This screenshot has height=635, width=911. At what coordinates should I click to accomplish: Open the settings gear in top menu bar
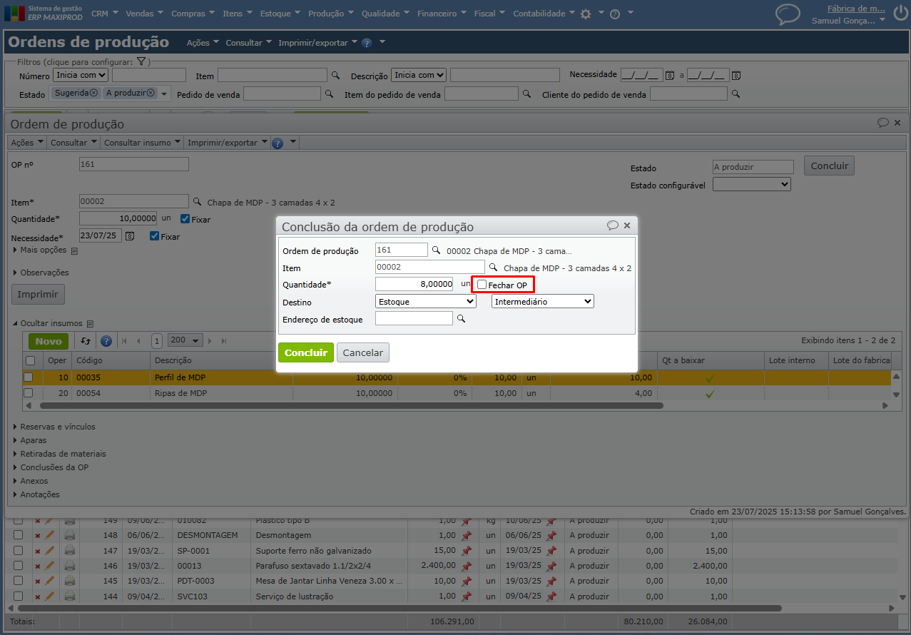point(586,14)
